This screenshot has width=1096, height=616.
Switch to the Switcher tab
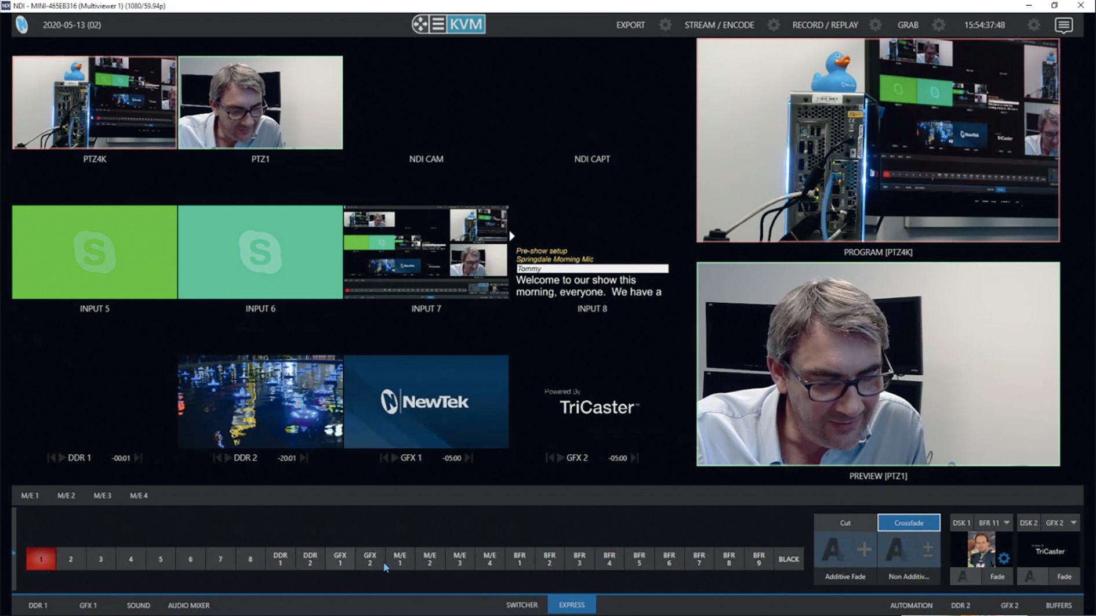tap(521, 605)
